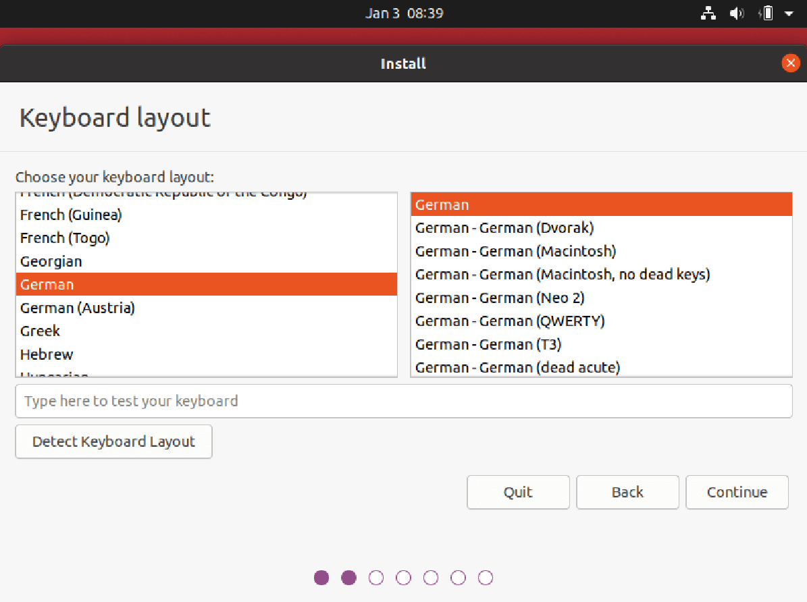The height and width of the screenshot is (602, 807).
Task: Select French (Guinea) keyboard language
Action: [x=71, y=215]
